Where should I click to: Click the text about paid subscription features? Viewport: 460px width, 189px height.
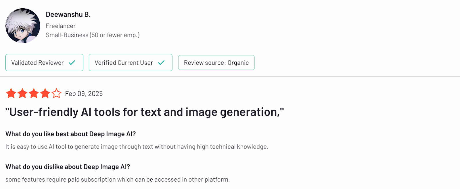(118, 180)
